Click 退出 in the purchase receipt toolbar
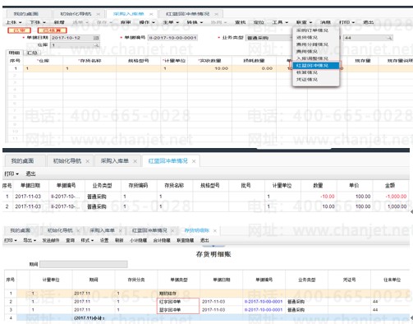Screen dimensions: 413x324 pos(368,22)
